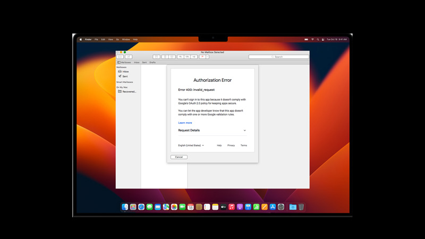The height and width of the screenshot is (239, 425).
Task: Select Sent in the favorites bar
Action: tap(144, 62)
